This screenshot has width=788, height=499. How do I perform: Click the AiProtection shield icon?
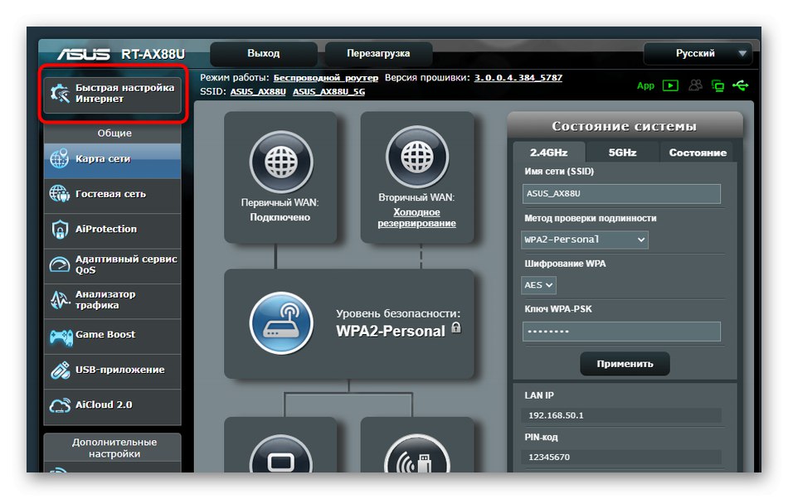coord(60,229)
